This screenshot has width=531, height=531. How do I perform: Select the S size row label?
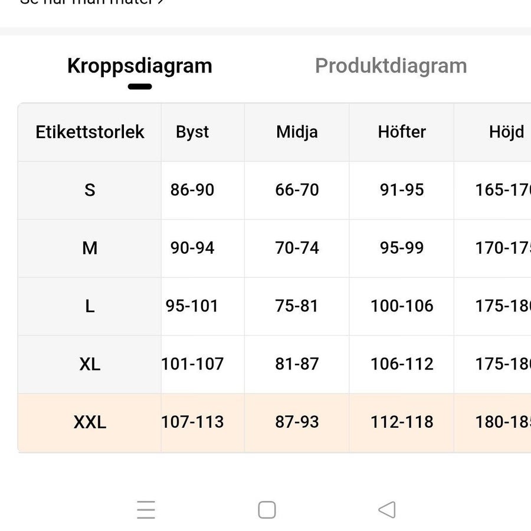tap(90, 190)
